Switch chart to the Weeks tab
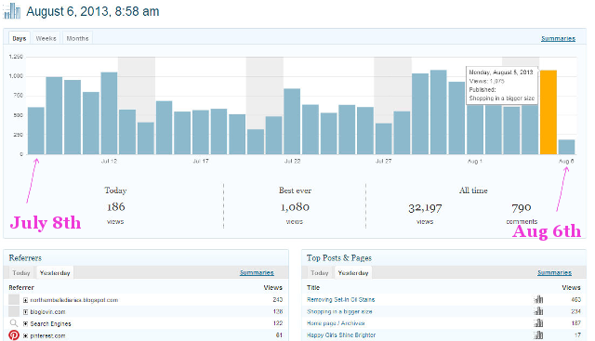Screen dimensions: 595x341 click(x=46, y=38)
